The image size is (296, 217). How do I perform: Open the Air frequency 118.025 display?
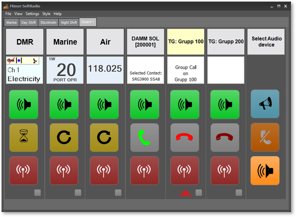(x=105, y=70)
